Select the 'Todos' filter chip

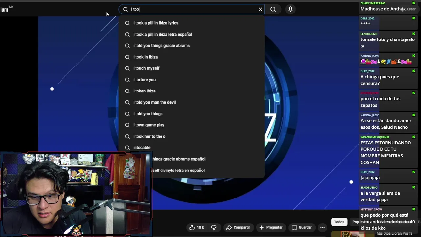click(x=339, y=222)
